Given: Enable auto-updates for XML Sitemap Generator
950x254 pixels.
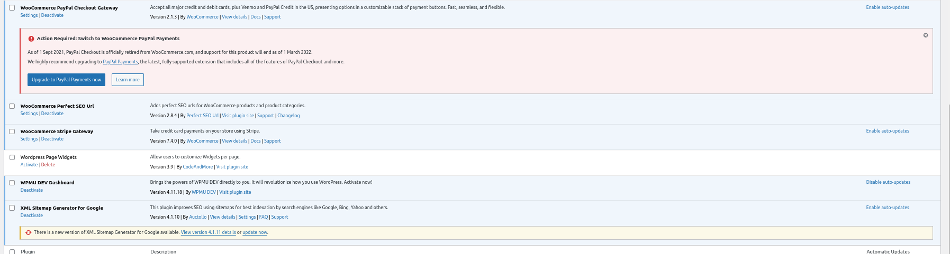Looking at the screenshot, I should [888, 208].
